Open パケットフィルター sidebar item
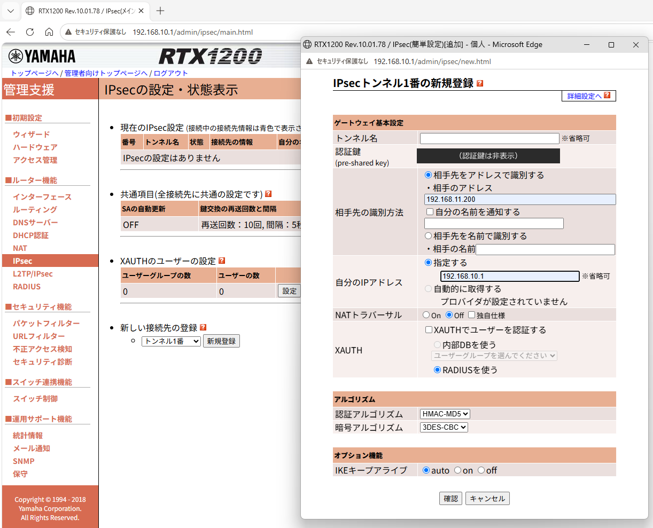This screenshot has width=653, height=528. pos(46,323)
